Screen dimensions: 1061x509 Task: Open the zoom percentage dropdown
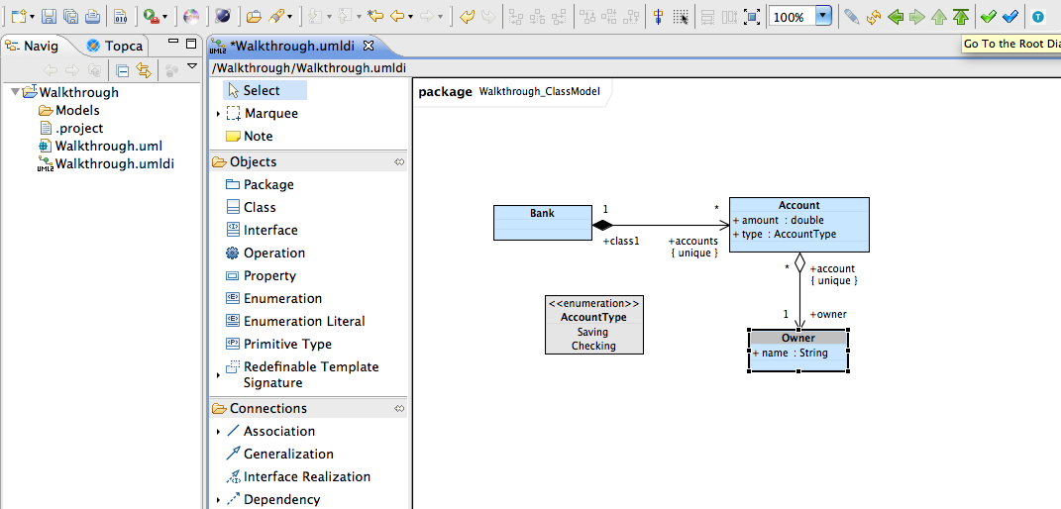click(823, 16)
